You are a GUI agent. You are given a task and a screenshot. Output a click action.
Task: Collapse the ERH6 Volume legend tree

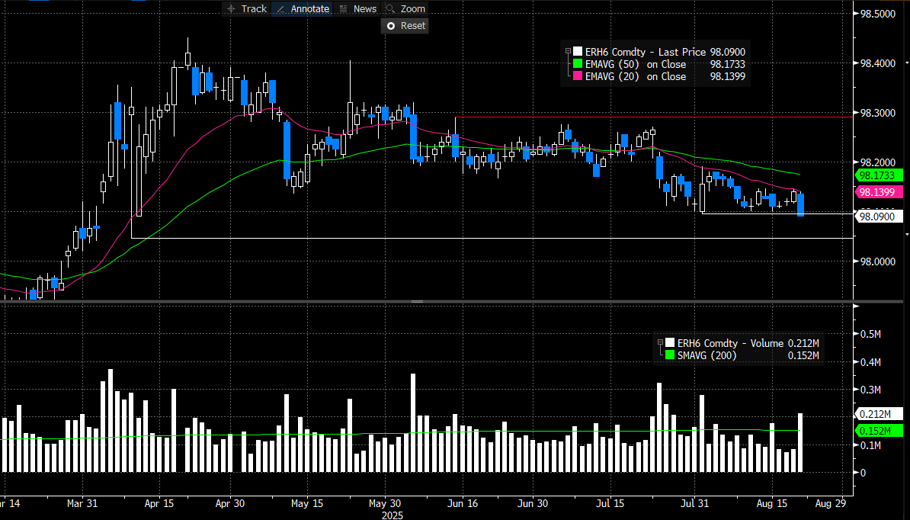(x=660, y=343)
